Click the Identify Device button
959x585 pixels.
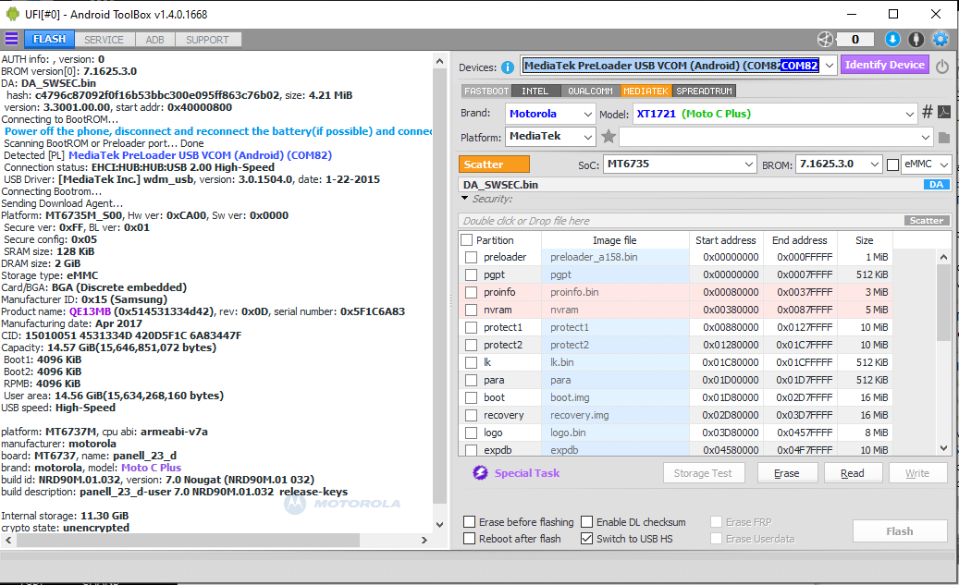coord(884,65)
